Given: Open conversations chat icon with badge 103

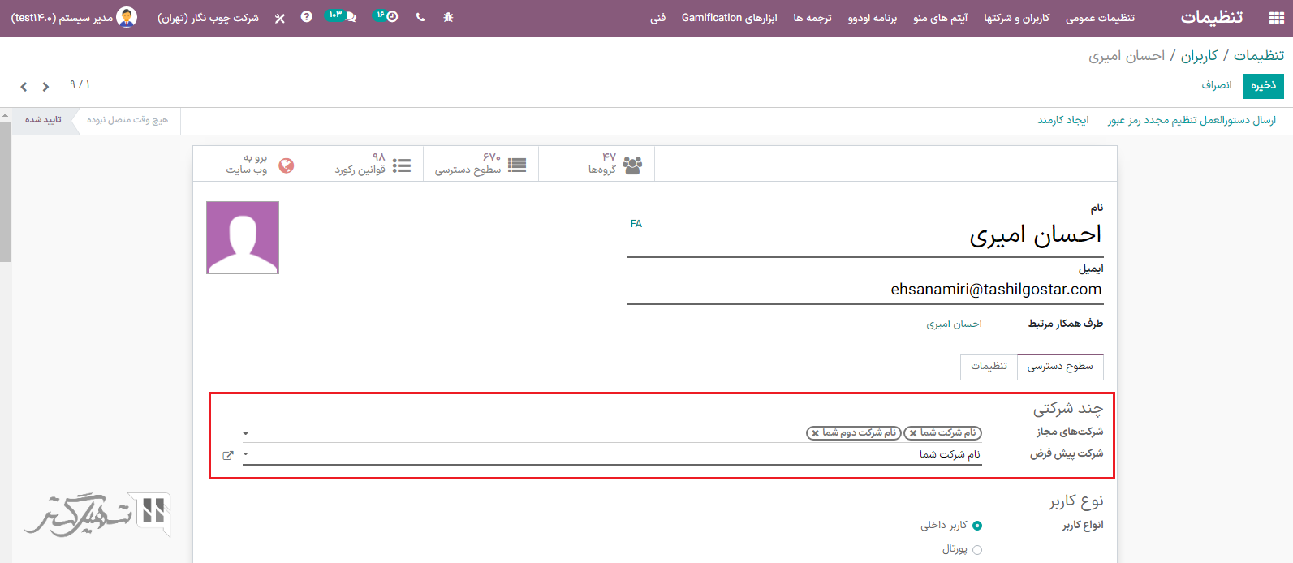Looking at the screenshot, I should pyautogui.click(x=349, y=17).
